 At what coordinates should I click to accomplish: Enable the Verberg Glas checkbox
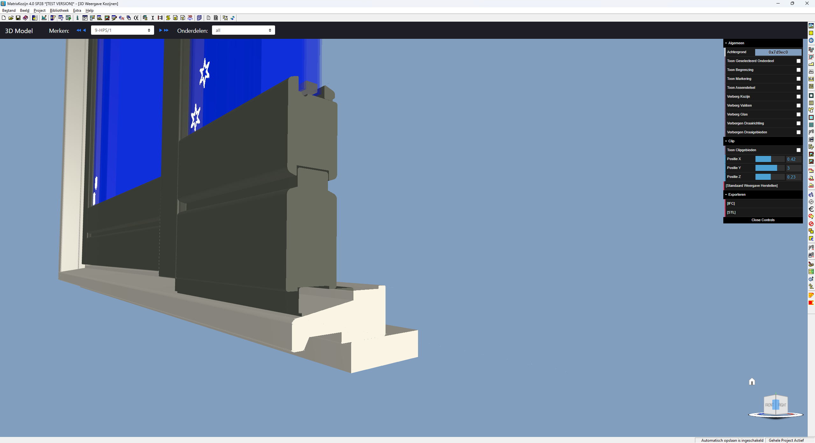click(x=798, y=114)
